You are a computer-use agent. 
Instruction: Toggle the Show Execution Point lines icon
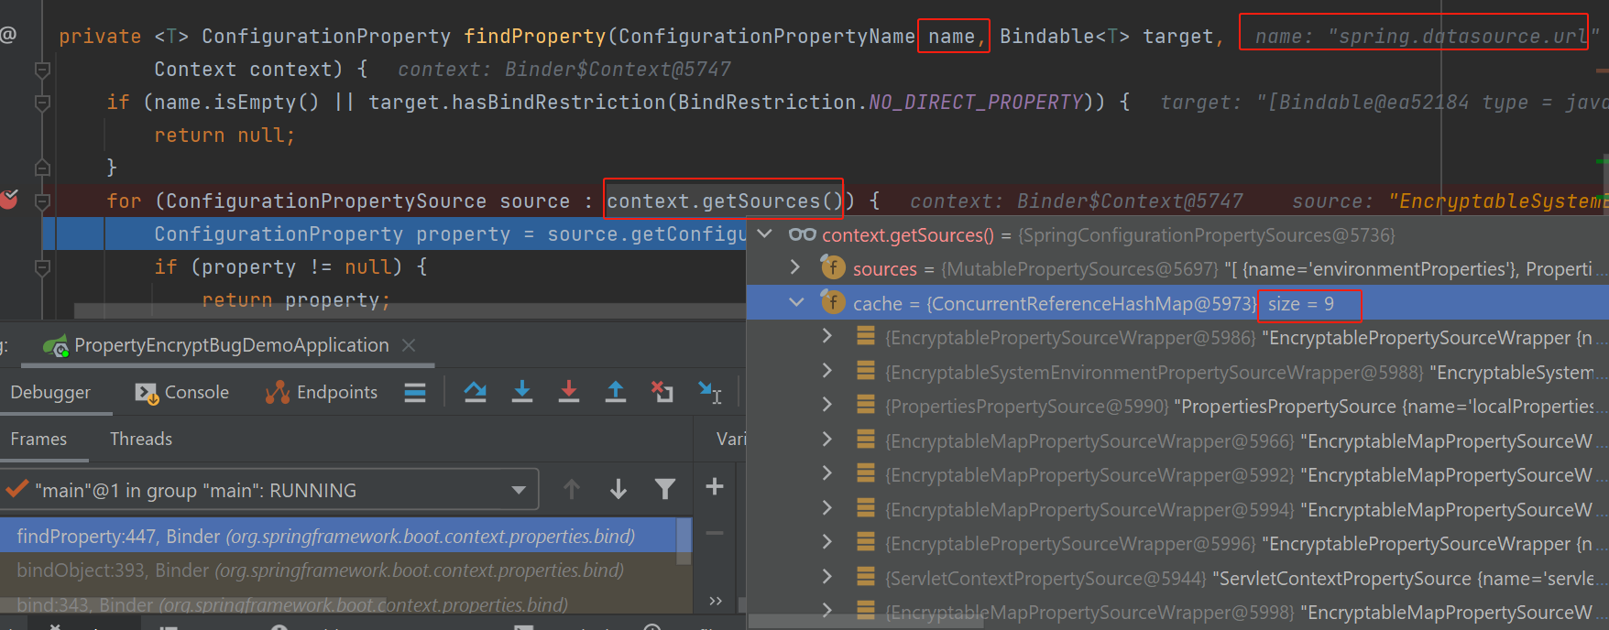[x=415, y=393]
